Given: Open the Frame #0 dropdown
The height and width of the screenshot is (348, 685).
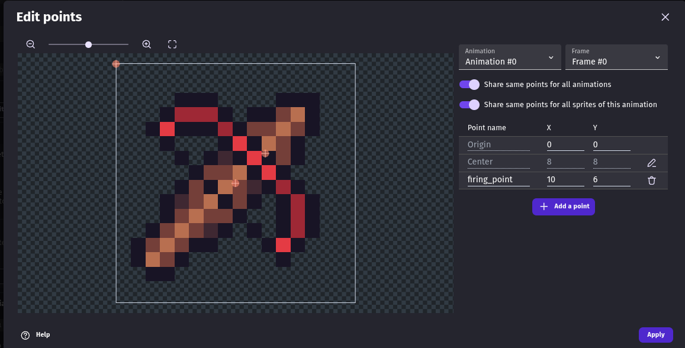Looking at the screenshot, I should (x=616, y=57).
